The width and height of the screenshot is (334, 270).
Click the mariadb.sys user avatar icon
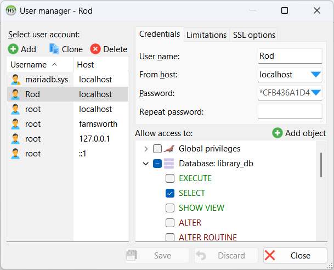tap(16, 80)
